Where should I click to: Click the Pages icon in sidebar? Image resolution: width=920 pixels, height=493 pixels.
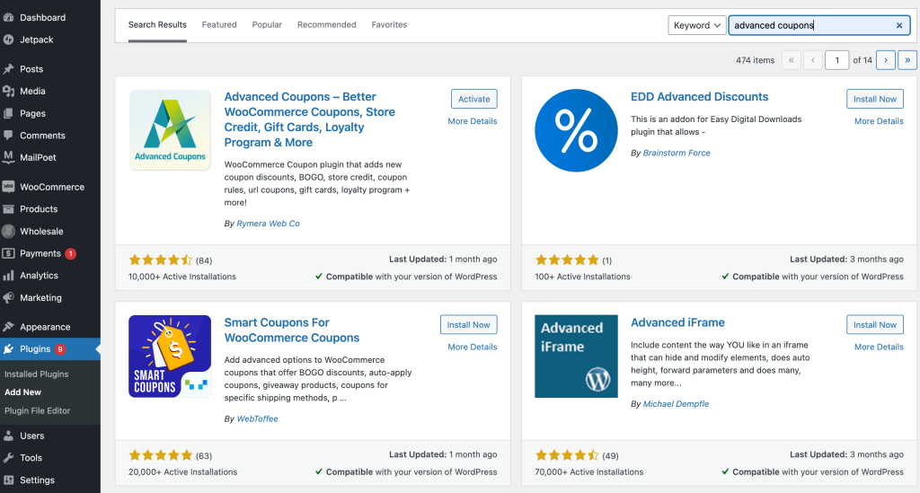click(8, 114)
